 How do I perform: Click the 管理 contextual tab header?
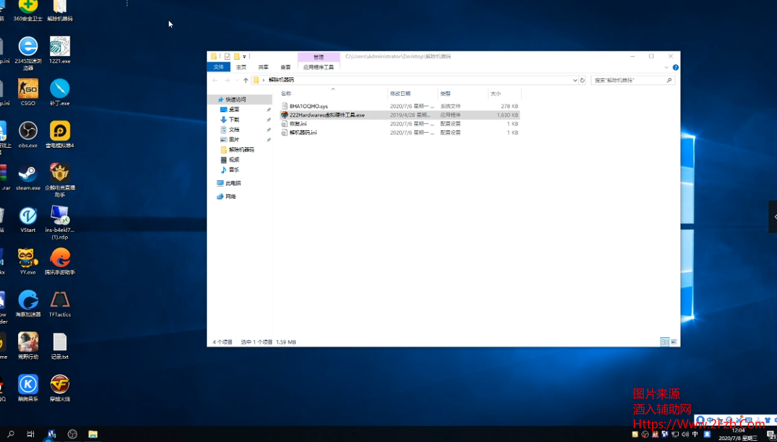point(318,57)
